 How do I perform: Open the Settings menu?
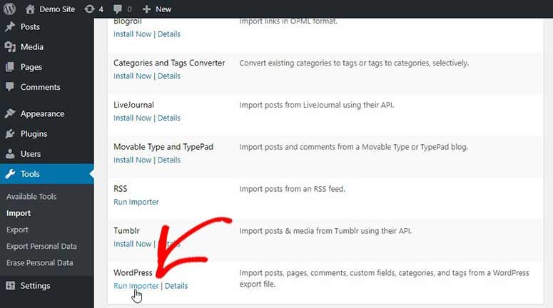[x=35, y=286]
